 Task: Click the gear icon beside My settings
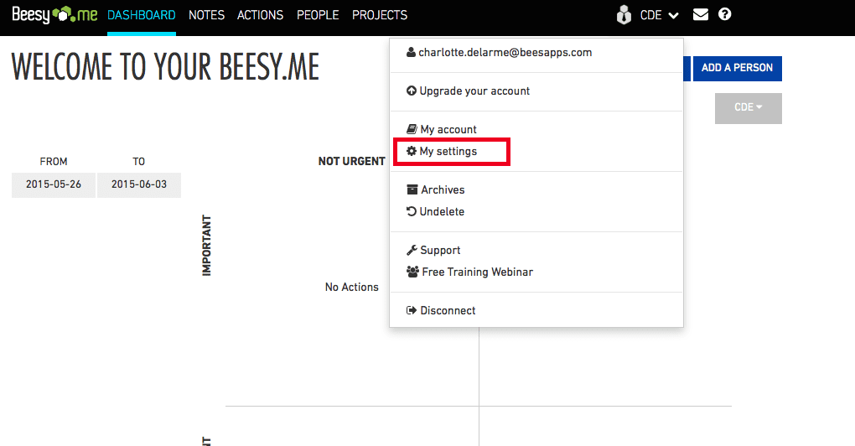[412, 151]
